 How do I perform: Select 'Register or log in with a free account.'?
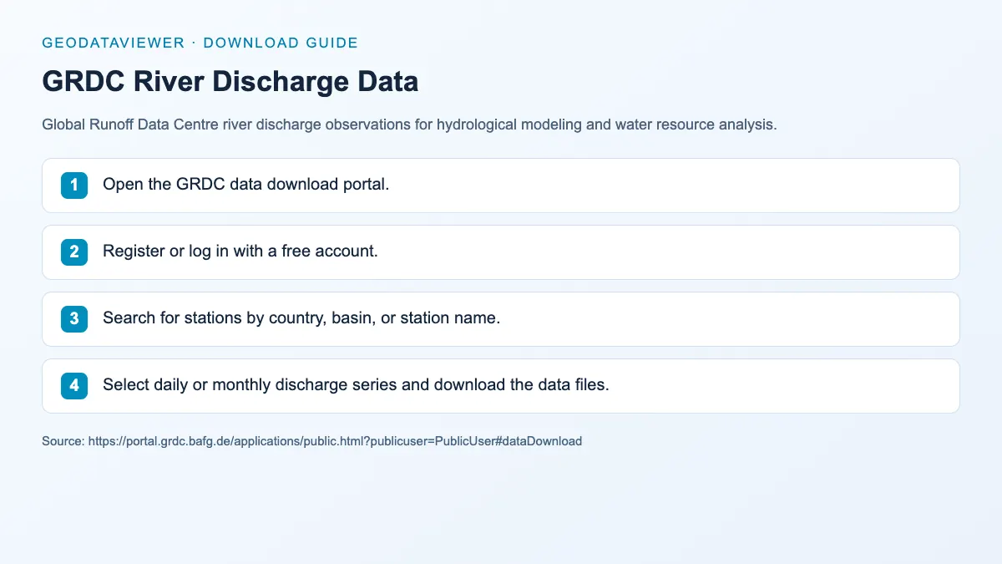coord(240,251)
